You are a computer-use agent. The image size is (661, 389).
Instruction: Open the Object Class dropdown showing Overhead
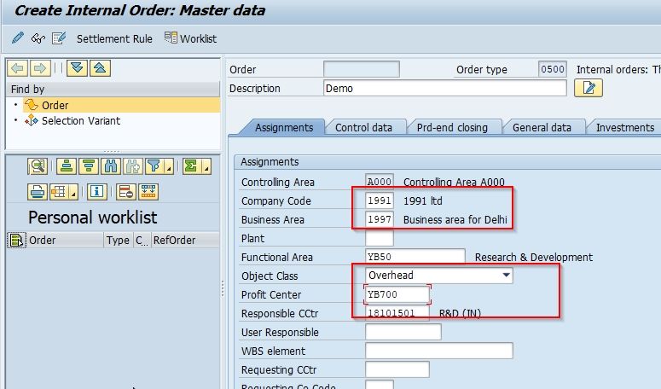439,276
